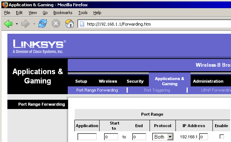Click the Start port input field
The image size is (231, 142).
click(x=111, y=137)
